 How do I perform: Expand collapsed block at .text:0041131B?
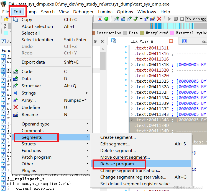132,65
